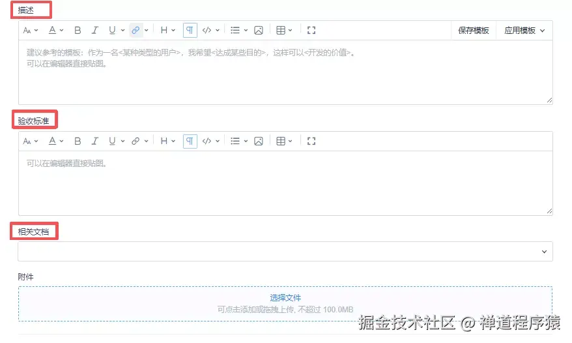Click 保存模板 button
Image resolution: width=572 pixels, height=343 pixels.
pos(474,30)
